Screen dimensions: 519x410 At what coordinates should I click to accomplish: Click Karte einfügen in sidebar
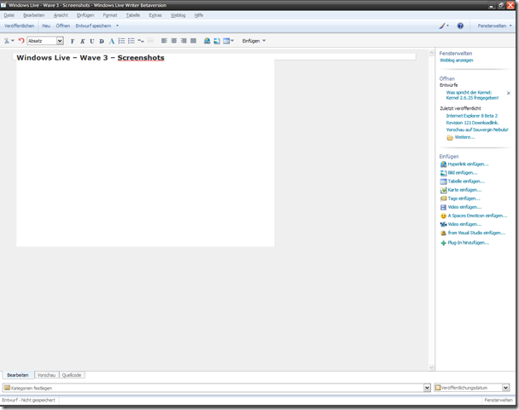point(461,190)
